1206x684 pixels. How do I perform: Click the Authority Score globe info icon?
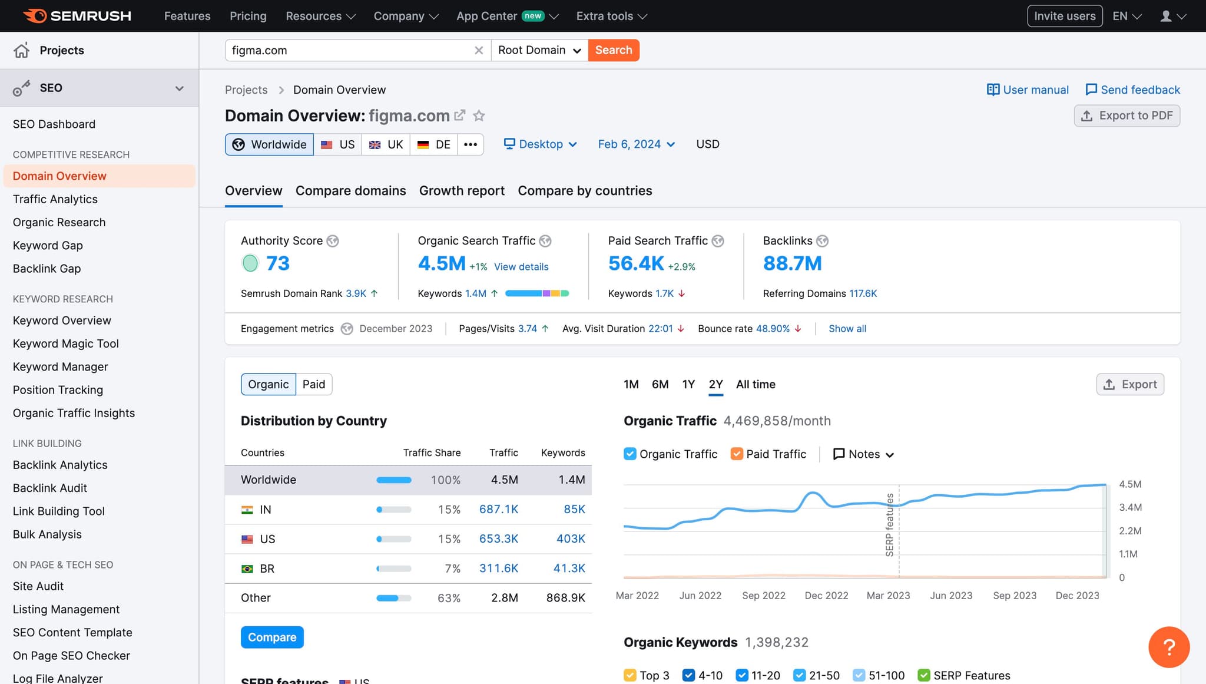coord(333,241)
